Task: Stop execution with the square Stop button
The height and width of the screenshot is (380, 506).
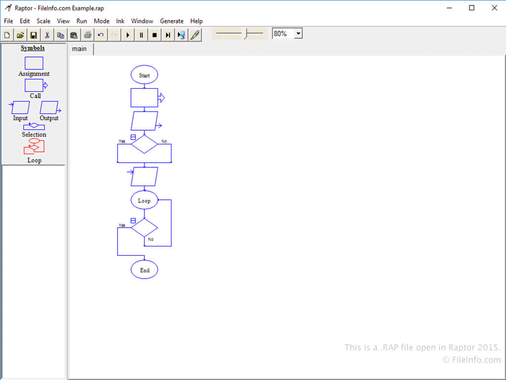Action: (155, 35)
